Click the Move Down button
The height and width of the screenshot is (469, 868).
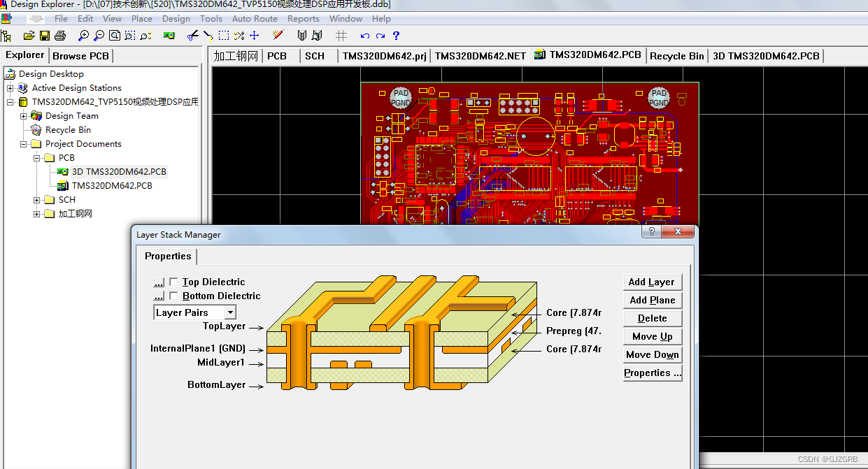pyautogui.click(x=652, y=354)
